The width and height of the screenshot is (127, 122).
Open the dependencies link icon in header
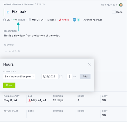click(114, 5)
